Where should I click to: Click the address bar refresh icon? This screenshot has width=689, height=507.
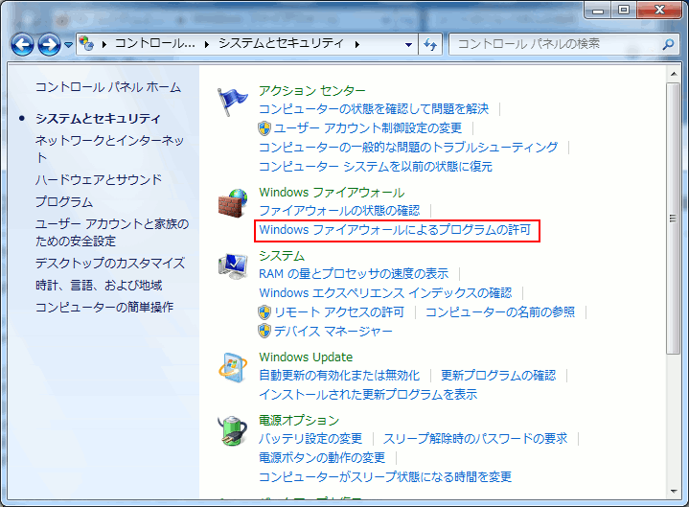coord(431,44)
